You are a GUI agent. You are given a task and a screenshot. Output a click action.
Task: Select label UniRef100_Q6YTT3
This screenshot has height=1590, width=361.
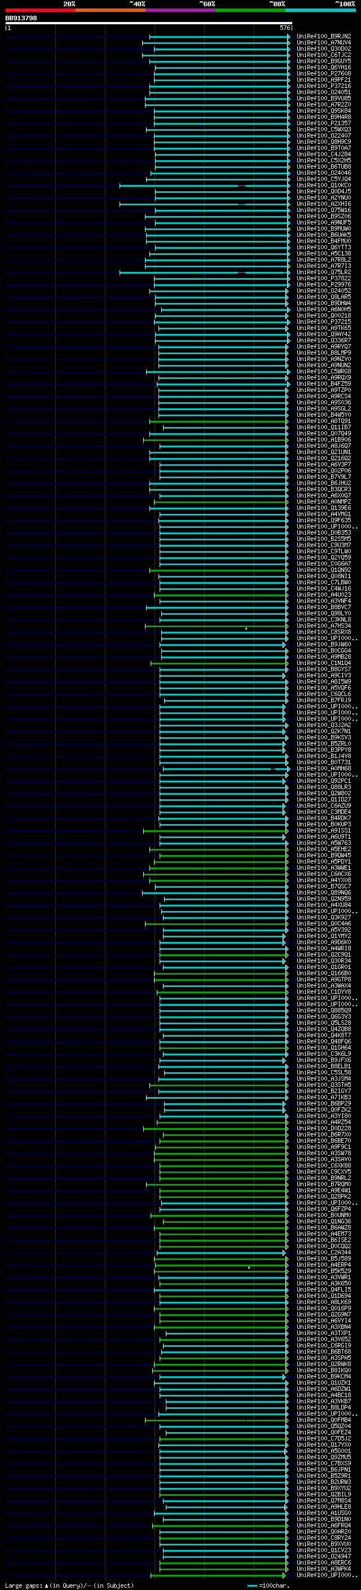(x=324, y=248)
